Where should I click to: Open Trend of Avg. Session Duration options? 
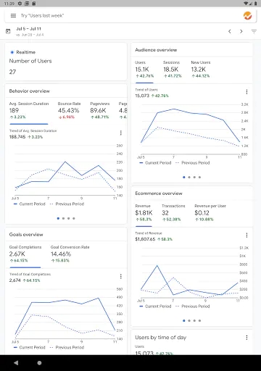pos(121,133)
